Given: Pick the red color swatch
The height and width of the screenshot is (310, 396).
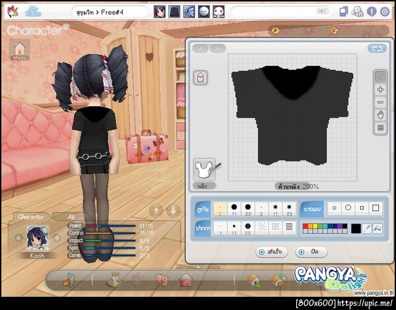Looking at the screenshot, I should (x=306, y=226).
